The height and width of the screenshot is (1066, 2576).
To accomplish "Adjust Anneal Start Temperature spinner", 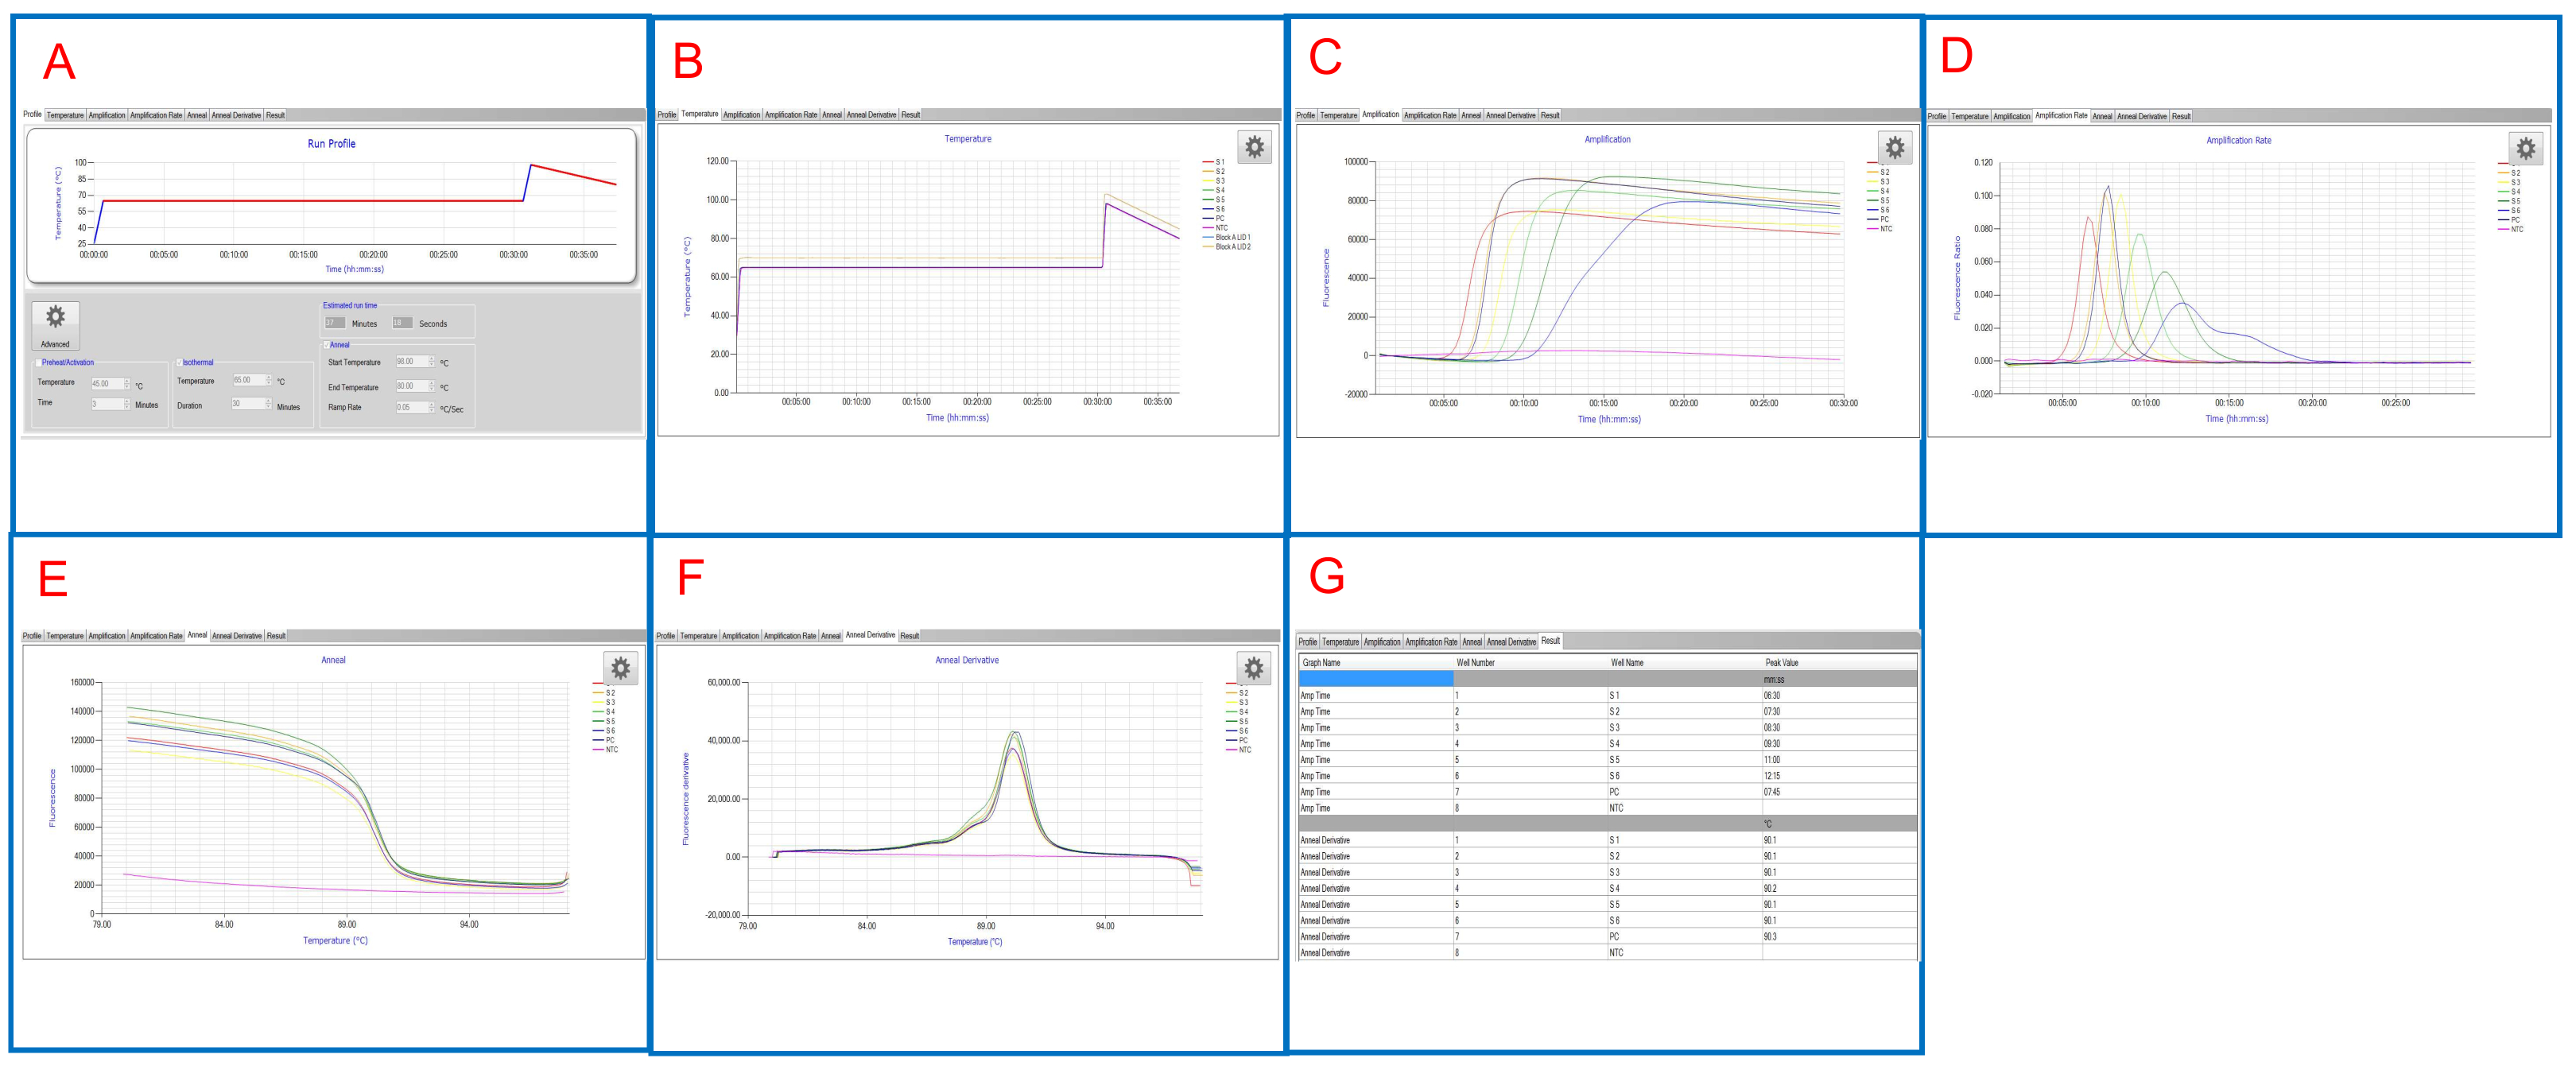I will click(x=431, y=361).
